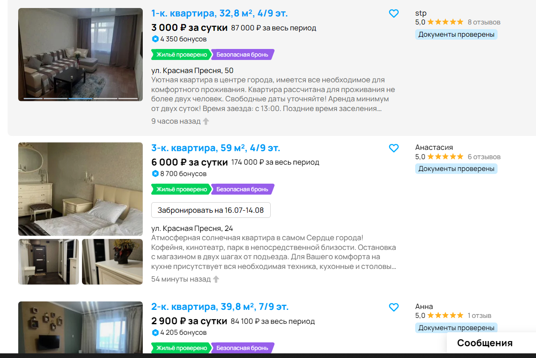Open the bedroom main photo of 3-к. квартира
Screen dimensions: 536x358
point(80,189)
